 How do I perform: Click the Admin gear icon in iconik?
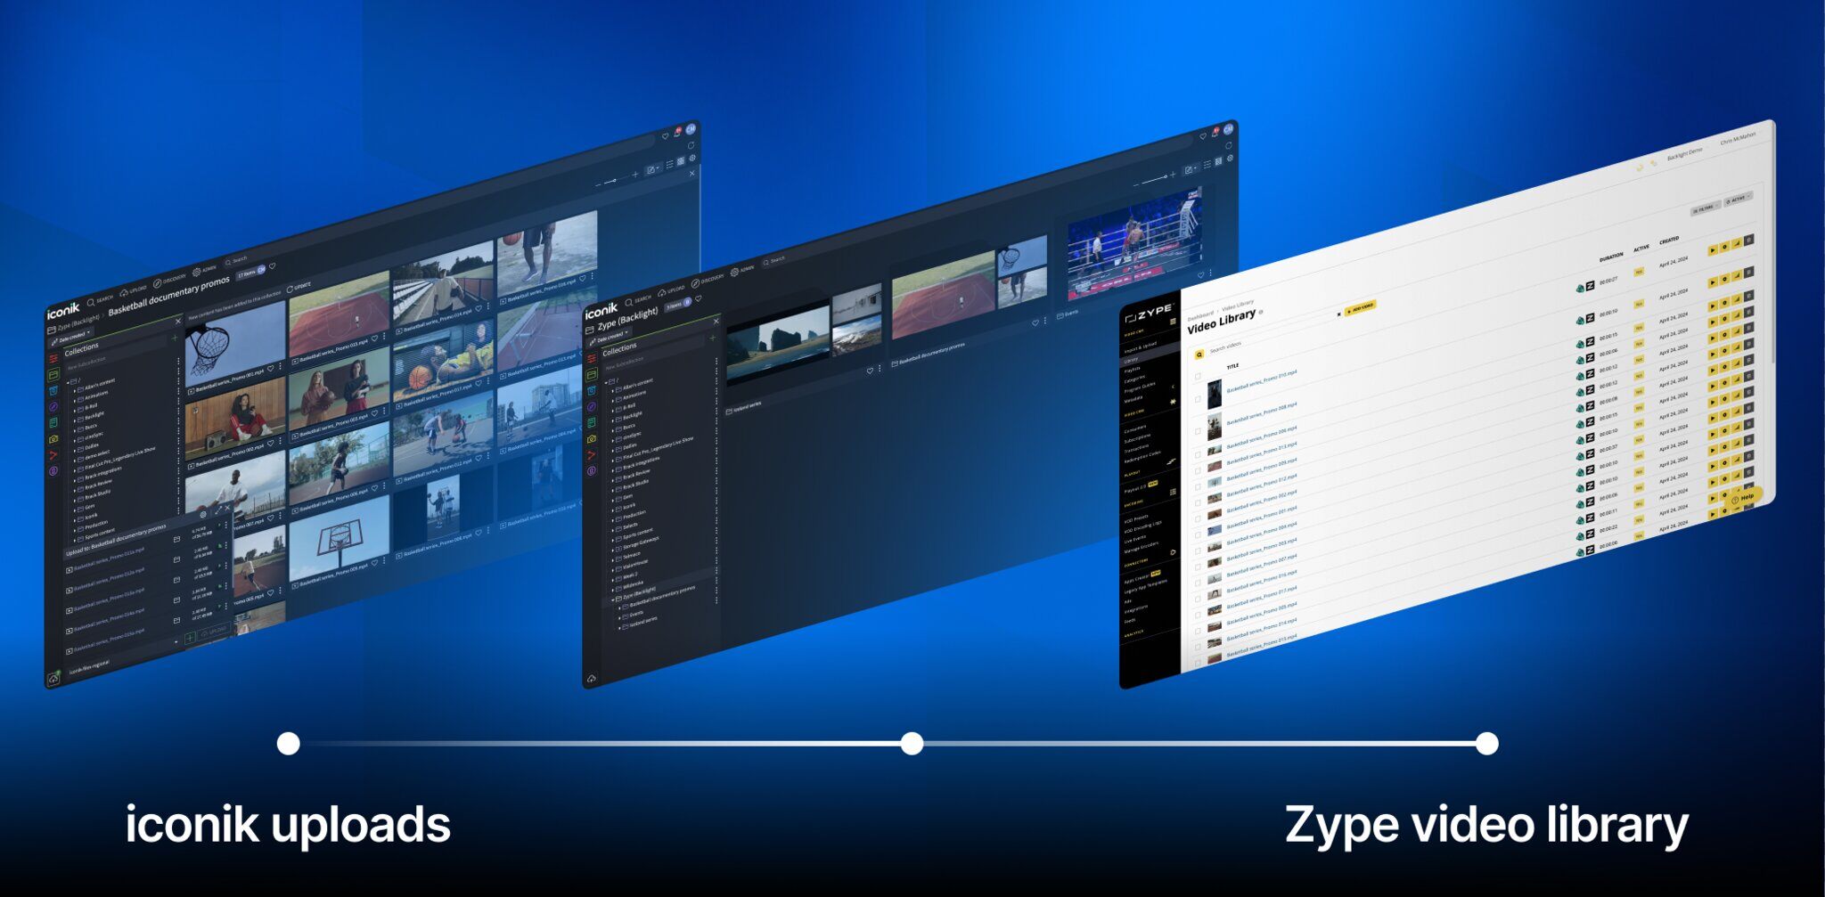(196, 273)
